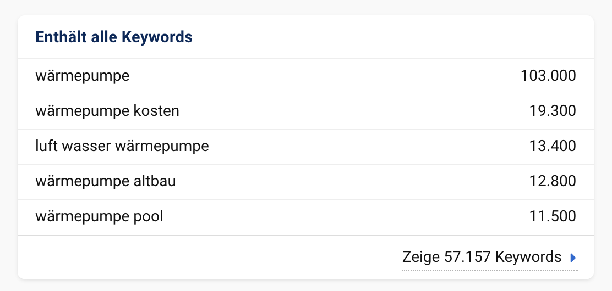Click the blue arrow beside Zeige 57.157 Keywords
The width and height of the screenshot is (612, 291).
573,258
